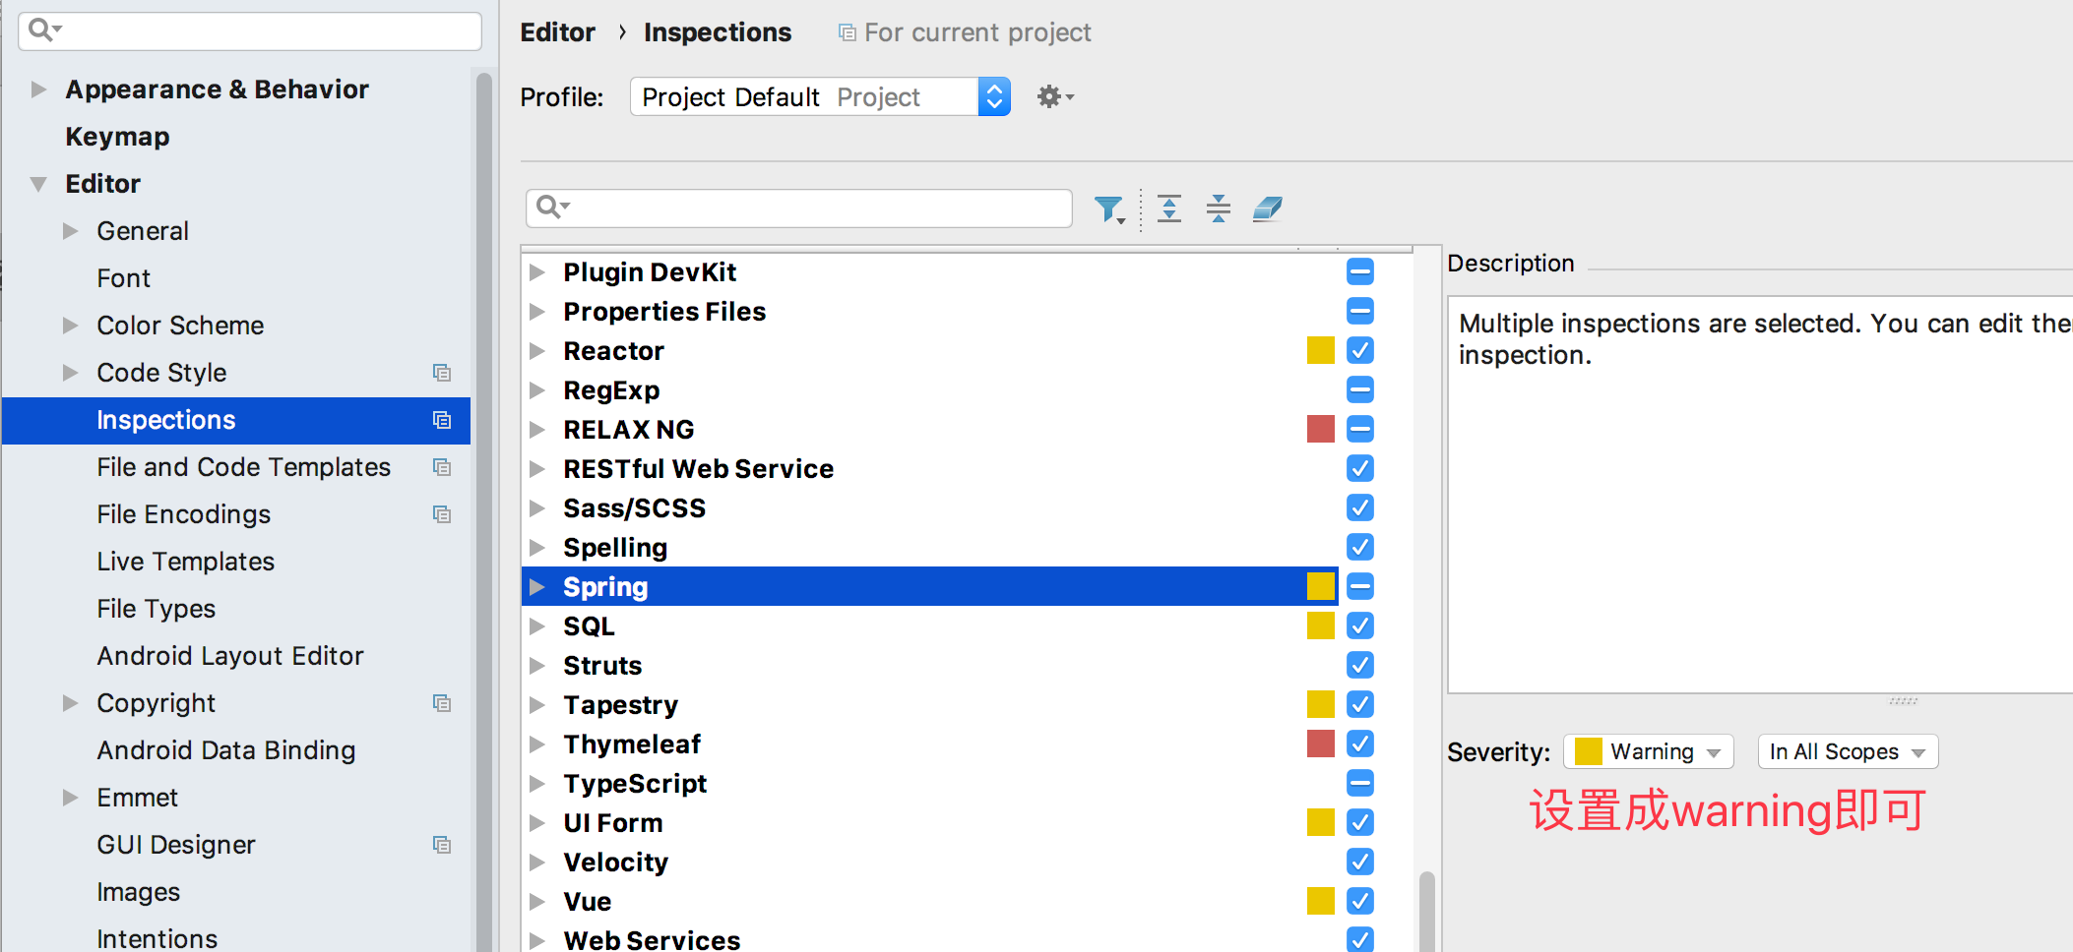Uncheck the Sass/SCSS checkbox

[1360, 507]
